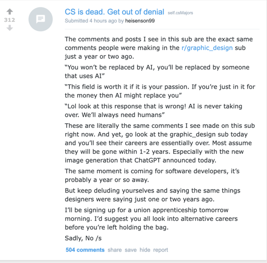The width and height of the screenshot is (267, 263).
Task: Follow the r/graphic_design subreddit link
Action: click(x=207, y=48)
